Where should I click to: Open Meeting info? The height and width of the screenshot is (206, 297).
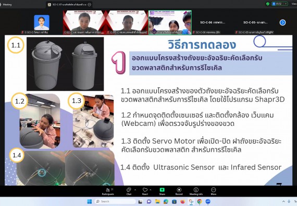click(x=196, y=191)
